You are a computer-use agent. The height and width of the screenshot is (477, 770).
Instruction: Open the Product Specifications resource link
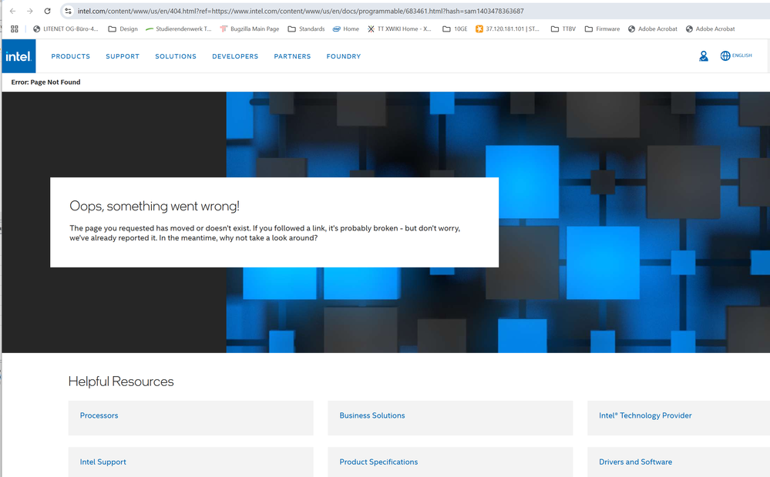pos(378,462)
